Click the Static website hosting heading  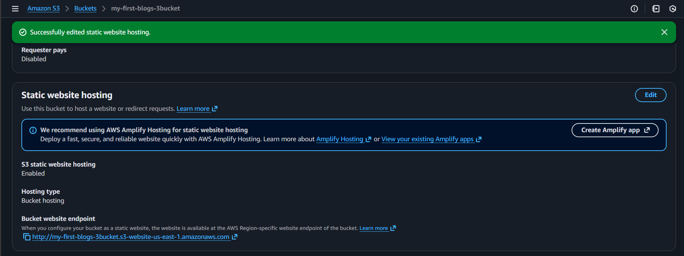[x=67, y=95]
